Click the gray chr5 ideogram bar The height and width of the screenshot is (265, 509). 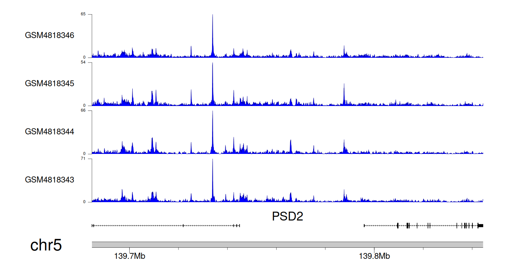point(287,245)
